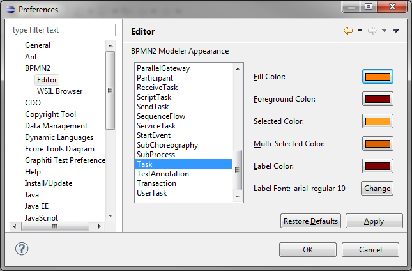Open the preferences page view menu triangle

pos(396,31)
